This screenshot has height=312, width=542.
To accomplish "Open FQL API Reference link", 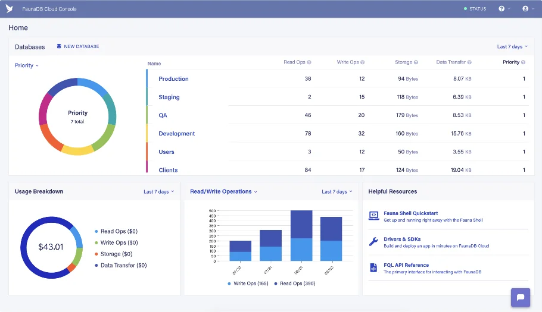I will (x=406, y=265).
